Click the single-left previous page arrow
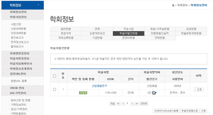The width and height of the screenshot is (213, 115). coord(123,104)
